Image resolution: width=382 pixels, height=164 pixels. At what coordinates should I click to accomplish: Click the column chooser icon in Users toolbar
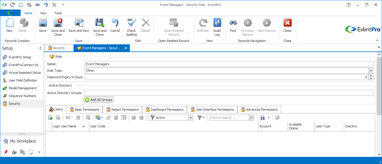[x=124, y=118]
